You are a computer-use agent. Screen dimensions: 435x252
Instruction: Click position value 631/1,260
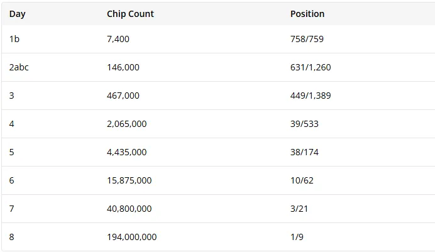311,67
